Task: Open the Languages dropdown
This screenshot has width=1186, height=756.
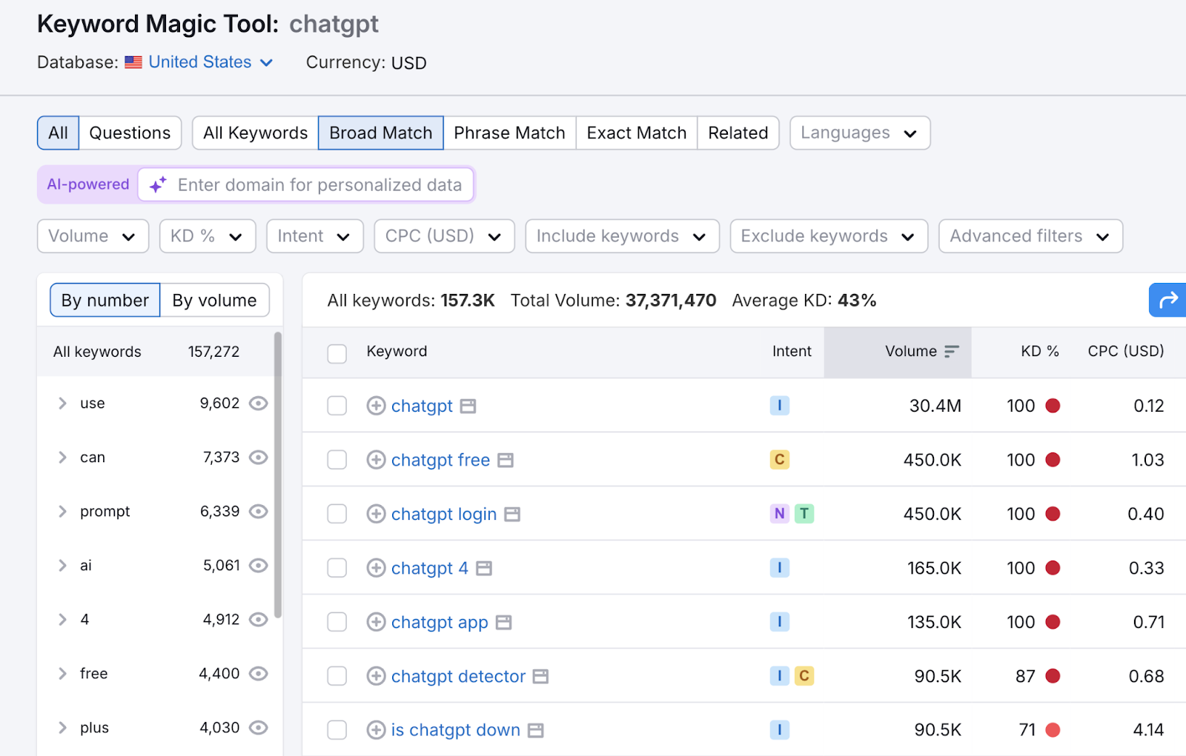Action: click(859, 133)
